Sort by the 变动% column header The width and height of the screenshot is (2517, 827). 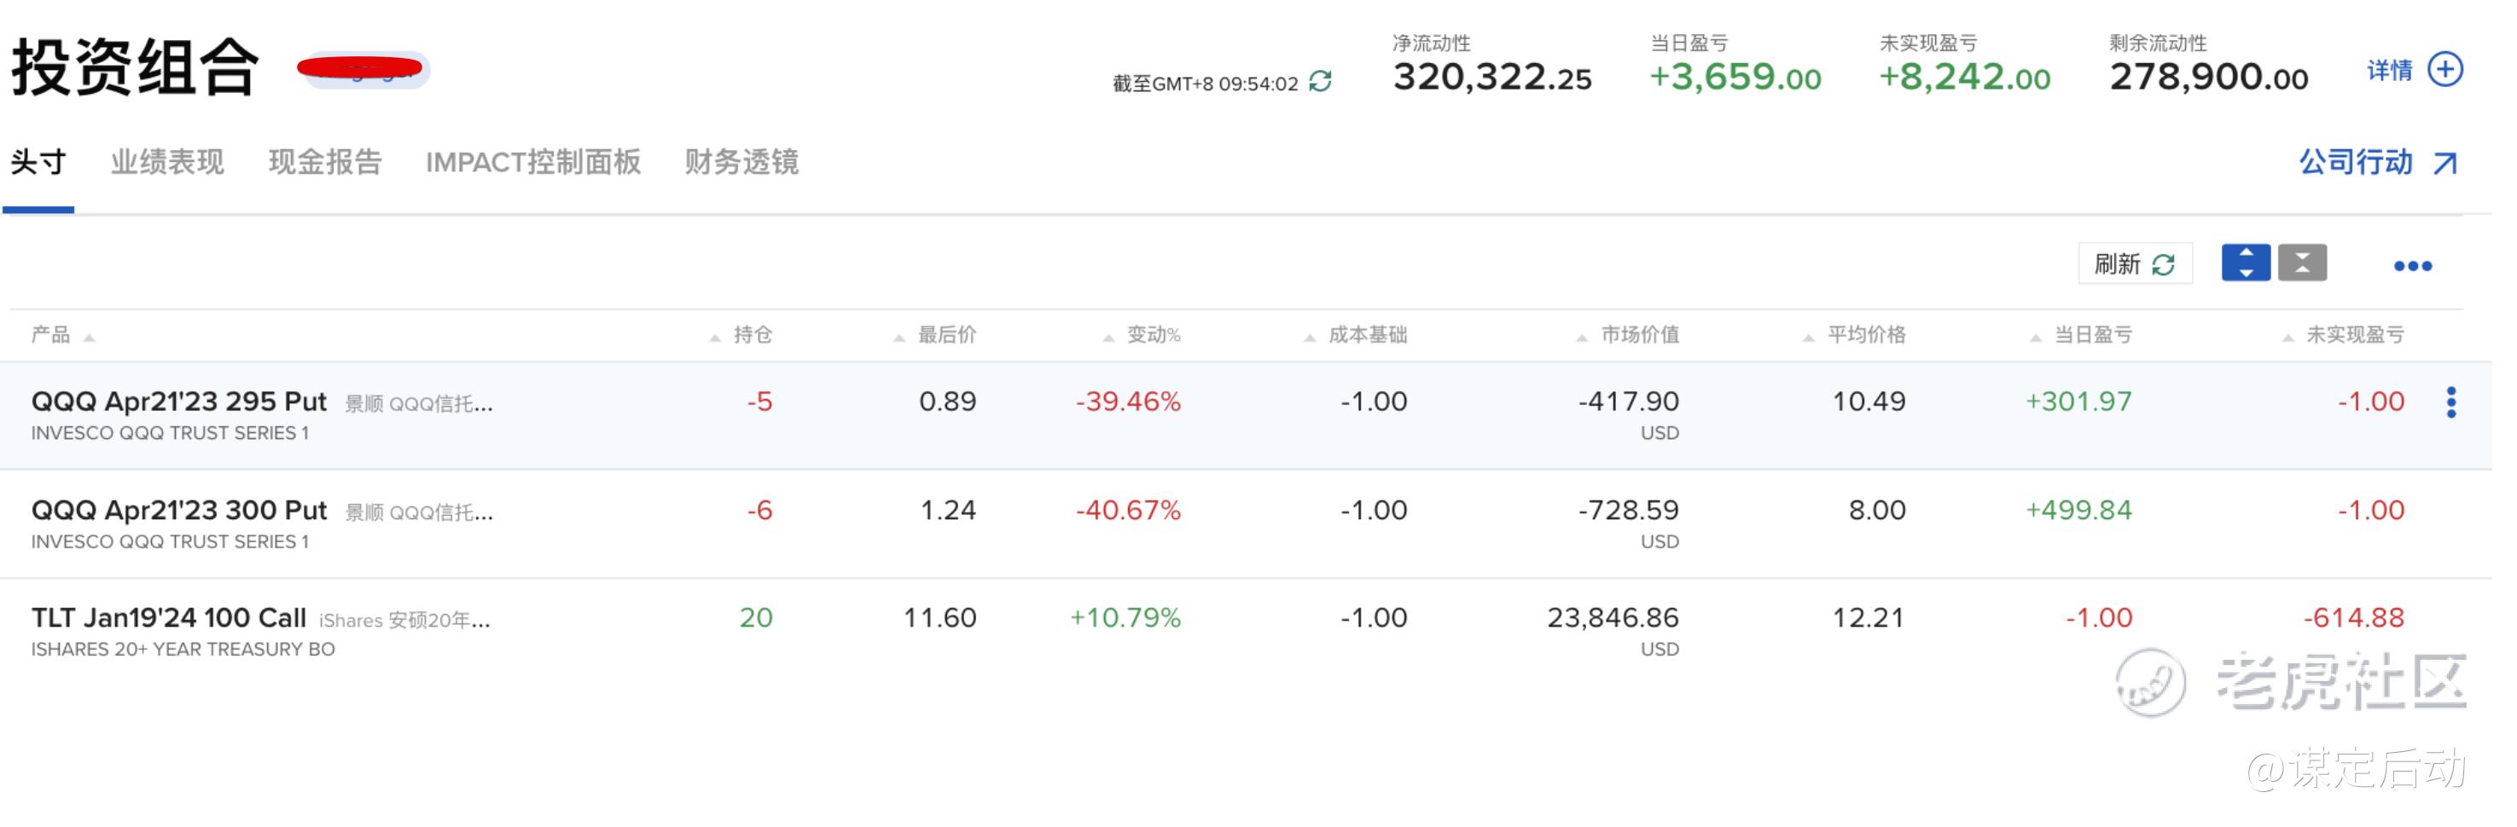[x=1153, y=336]
